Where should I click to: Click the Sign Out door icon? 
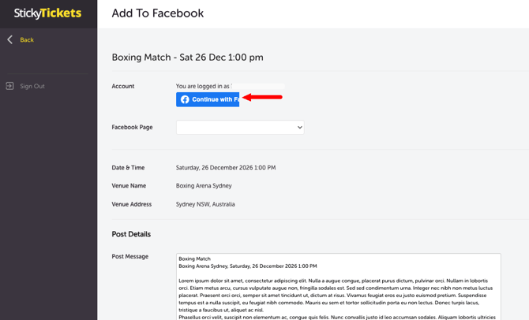10,86
